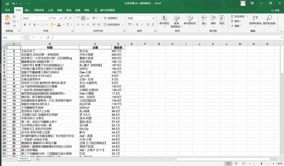284x166 pixels.
Task: Apply percent style to the cell
Action: [137, 24]
